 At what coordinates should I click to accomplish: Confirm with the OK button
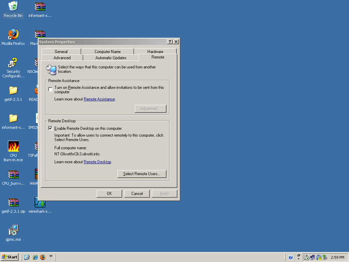pos(109,193)
